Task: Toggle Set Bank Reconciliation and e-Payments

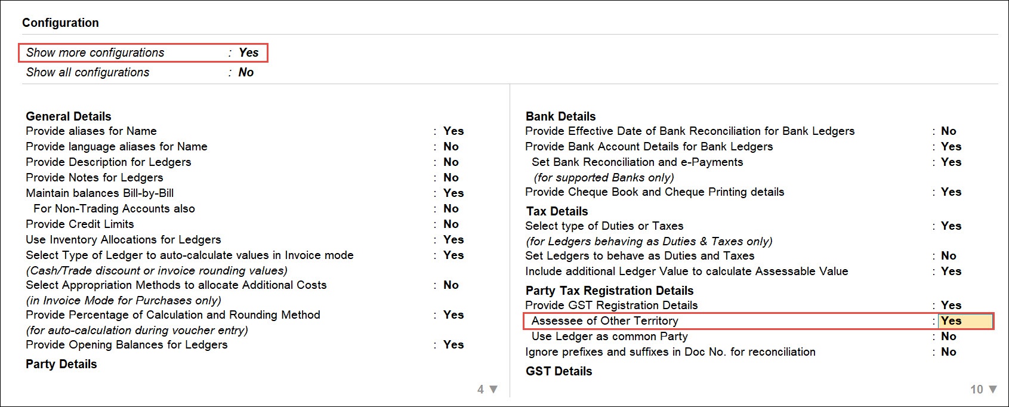Action: 951,162
